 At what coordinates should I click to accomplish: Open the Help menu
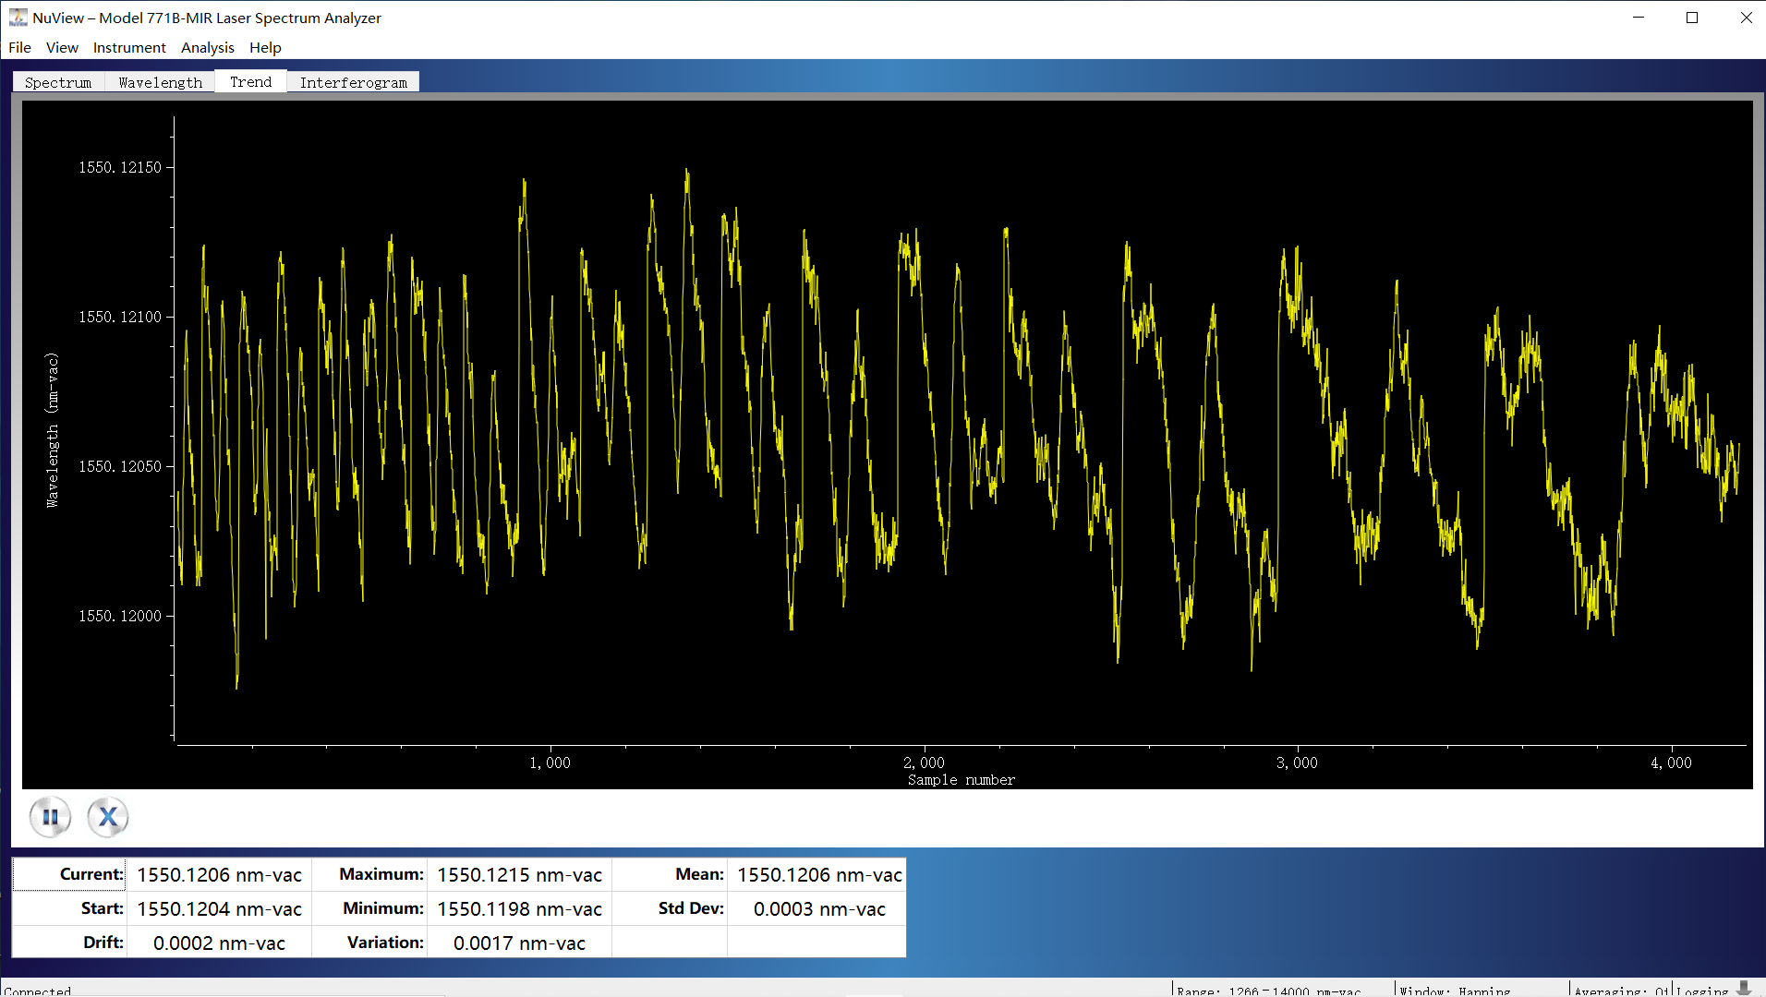pos(265,47)
